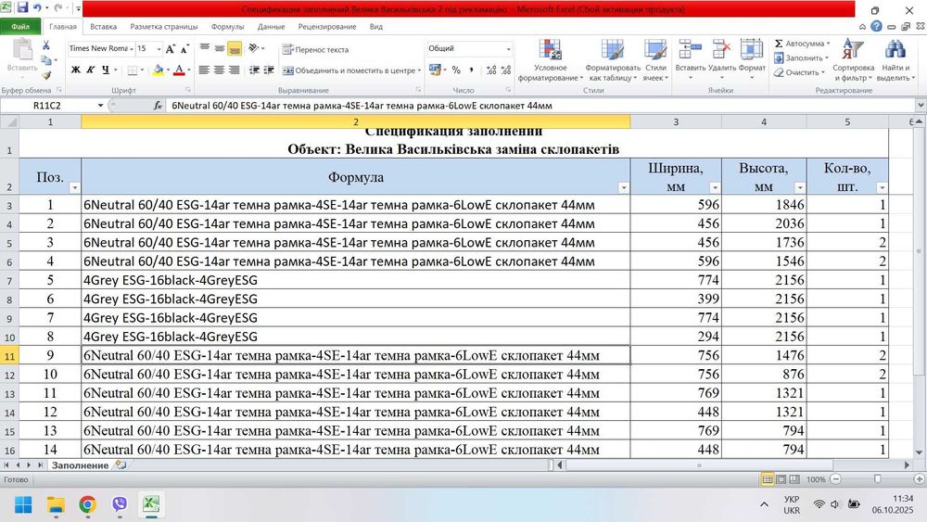
Task: Click the zoom slider handle in status bar
Action: (877, 479)
